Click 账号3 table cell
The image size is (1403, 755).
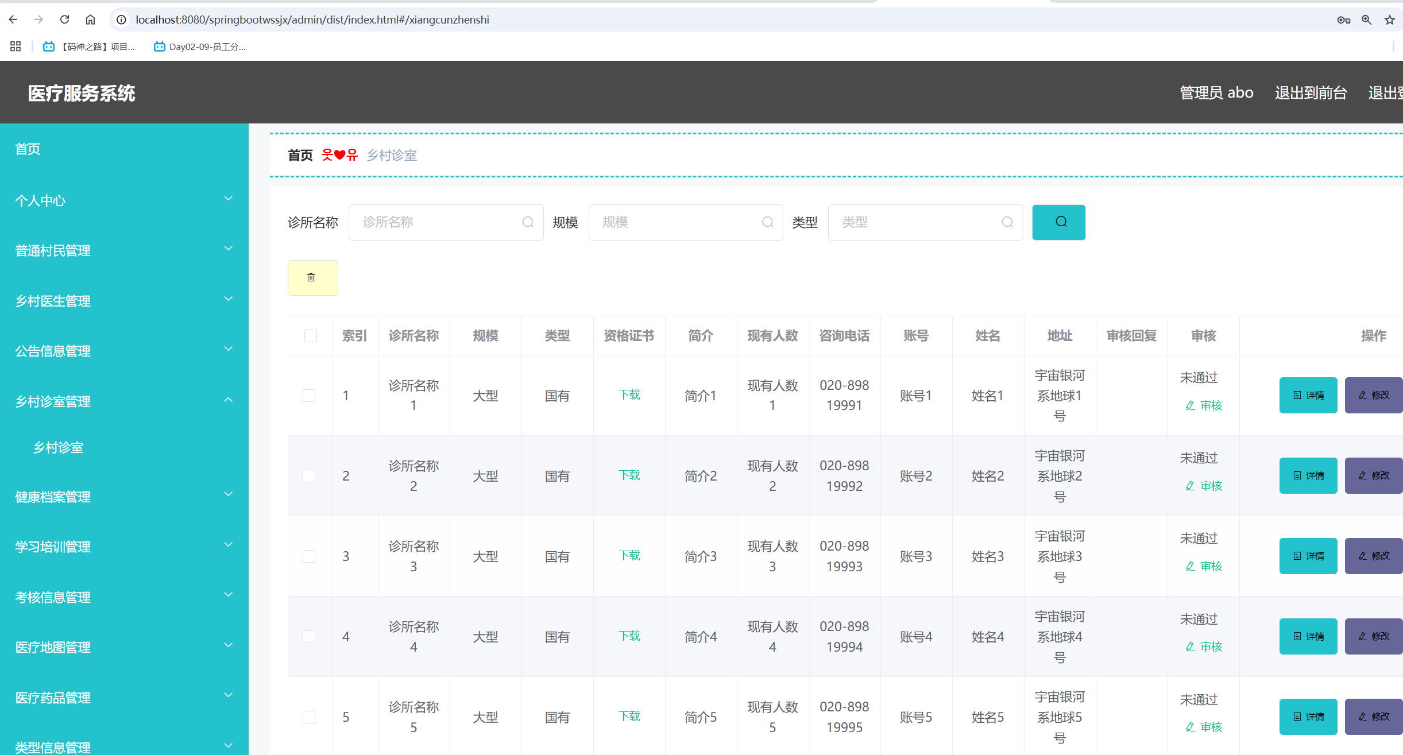[x=916, y=556]
